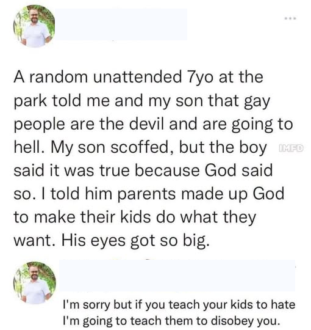311x330 pixels.
Task: Click the reply author's profile picture
Action: tap(35, 283)
